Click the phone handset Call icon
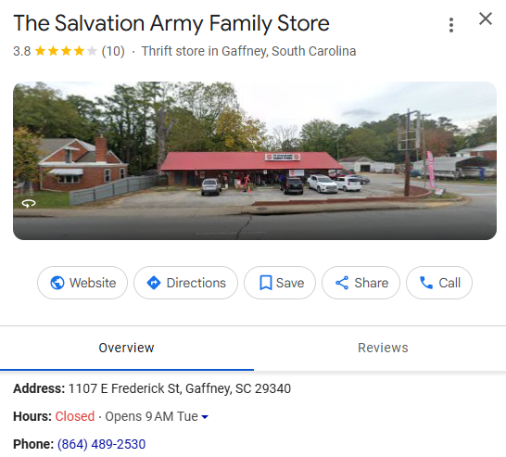Screen dimensions: 506x457 [426, 283]
